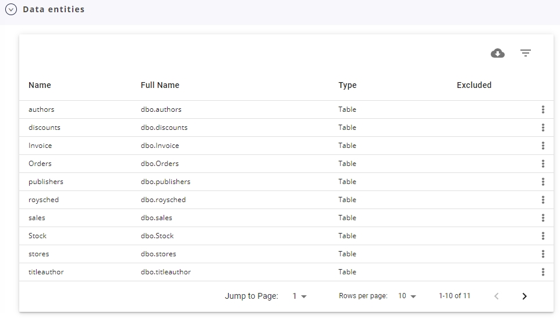
Task: Open the three-dot menu for Stock row
Action: point(543,236)
